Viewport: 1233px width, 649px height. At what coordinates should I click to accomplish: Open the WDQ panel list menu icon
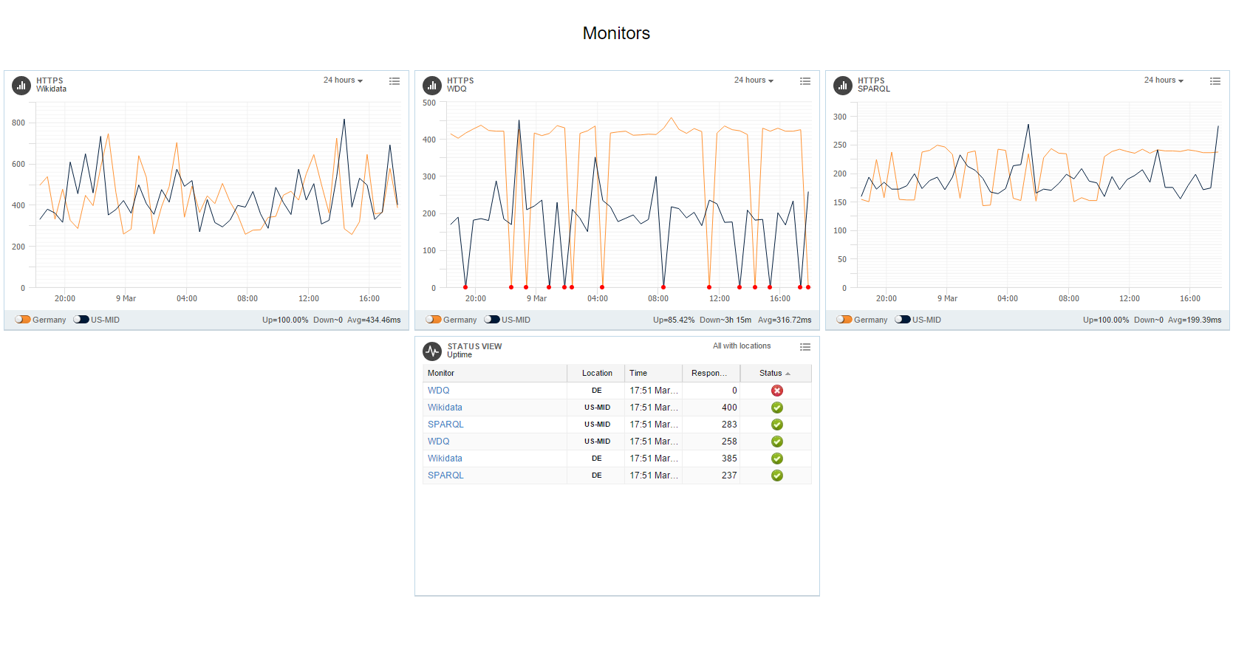point(805,81)
